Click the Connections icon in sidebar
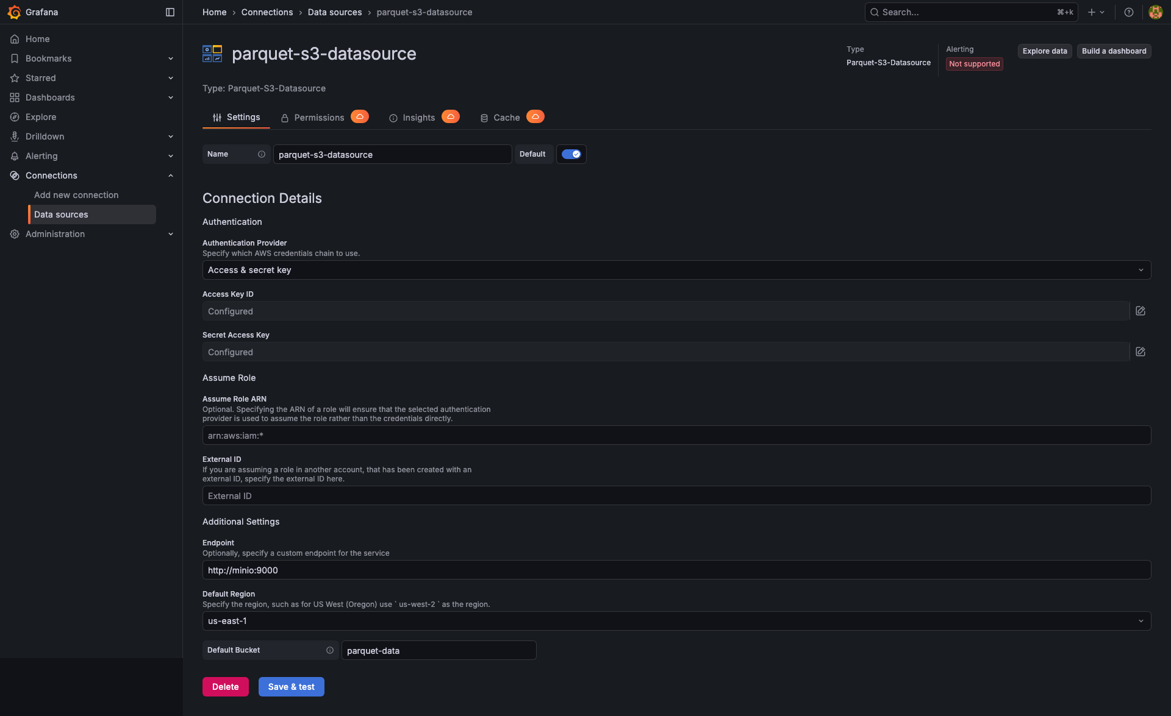Image resolution: width=1171 pixels, height=716 pixels. 15,175
